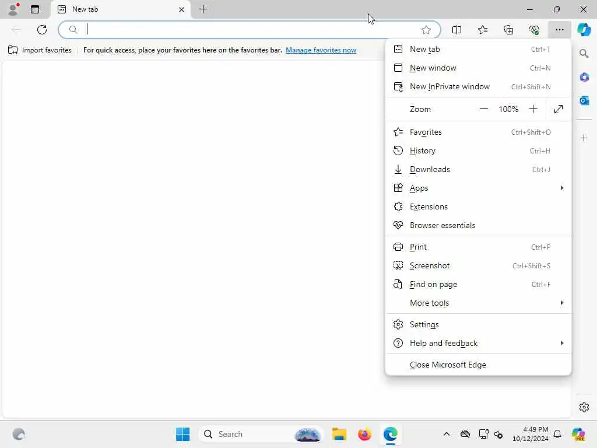Open the split screen icon

[x=456, y=30]
